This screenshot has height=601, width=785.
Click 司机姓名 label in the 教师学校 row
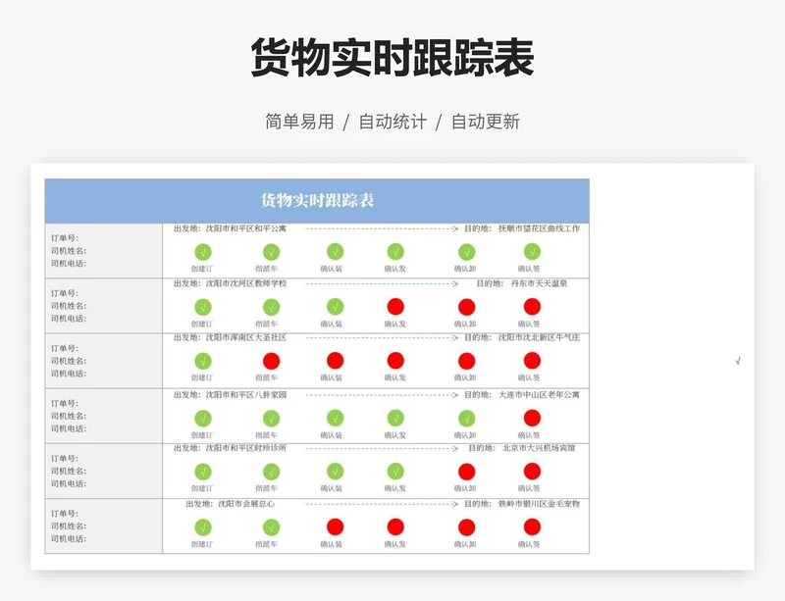[69, 306]
